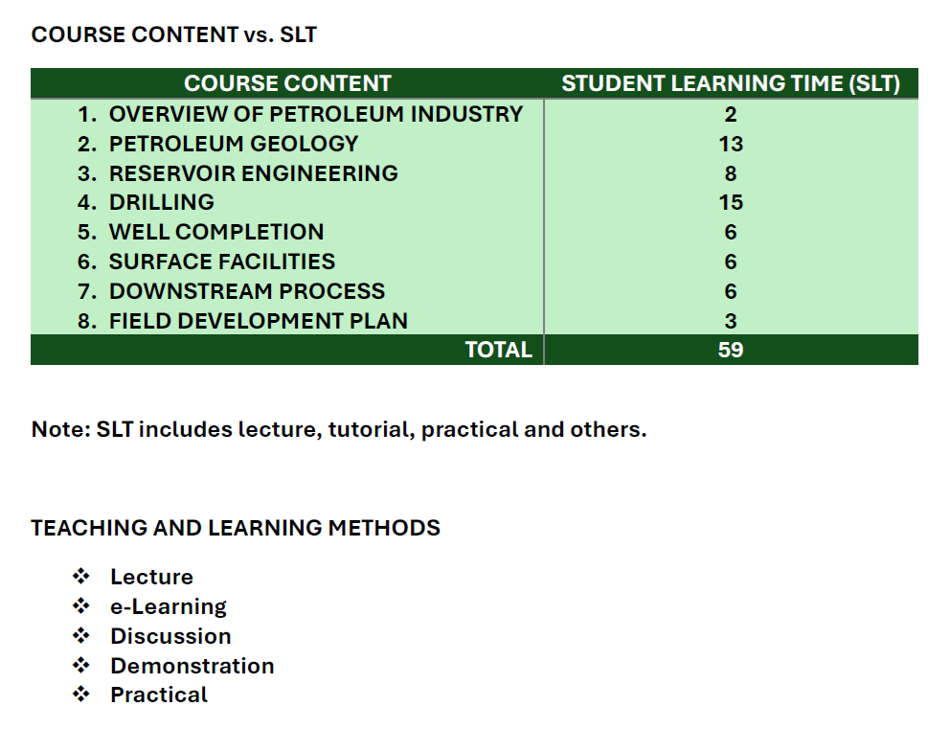The width and height of the screenshot is (949, 729).
Task: Select the COURSE CONTENT column header
Action: coord(287,83)
